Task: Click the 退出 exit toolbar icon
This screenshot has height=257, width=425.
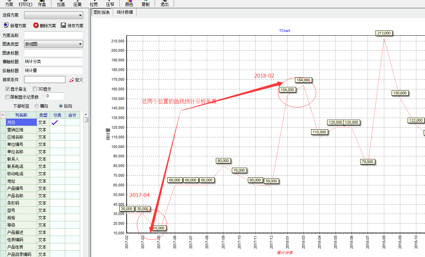Action: 164,3
